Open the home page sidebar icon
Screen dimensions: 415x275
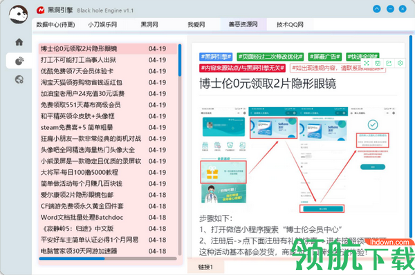(19, 42)
